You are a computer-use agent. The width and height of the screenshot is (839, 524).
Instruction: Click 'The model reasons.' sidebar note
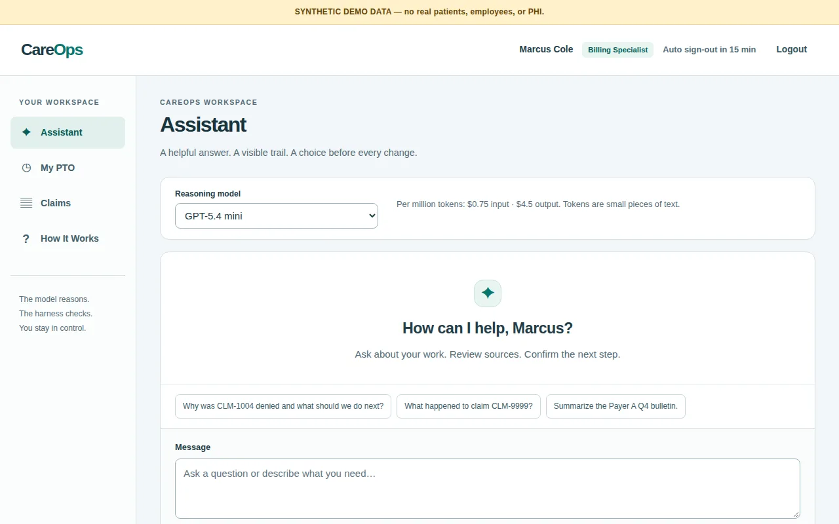tap(54, 299)
